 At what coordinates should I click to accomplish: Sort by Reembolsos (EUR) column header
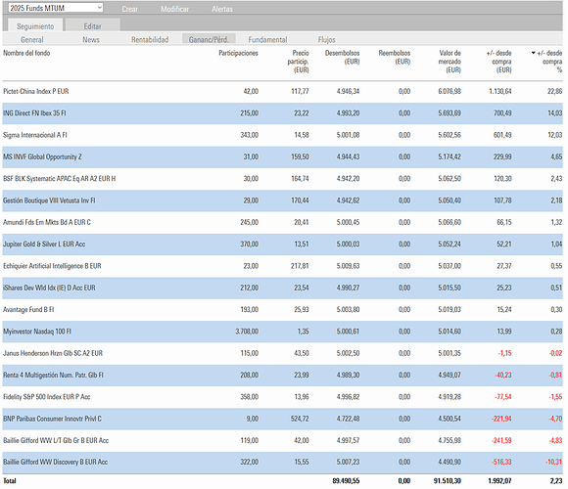395,57
